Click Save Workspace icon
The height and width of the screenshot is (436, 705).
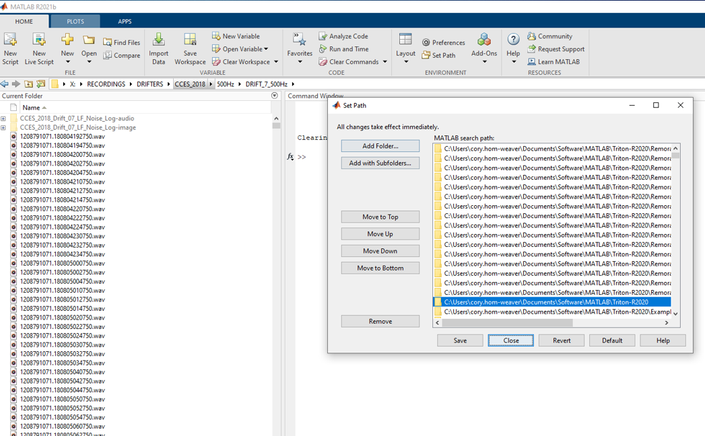click(x=190, y=41)
